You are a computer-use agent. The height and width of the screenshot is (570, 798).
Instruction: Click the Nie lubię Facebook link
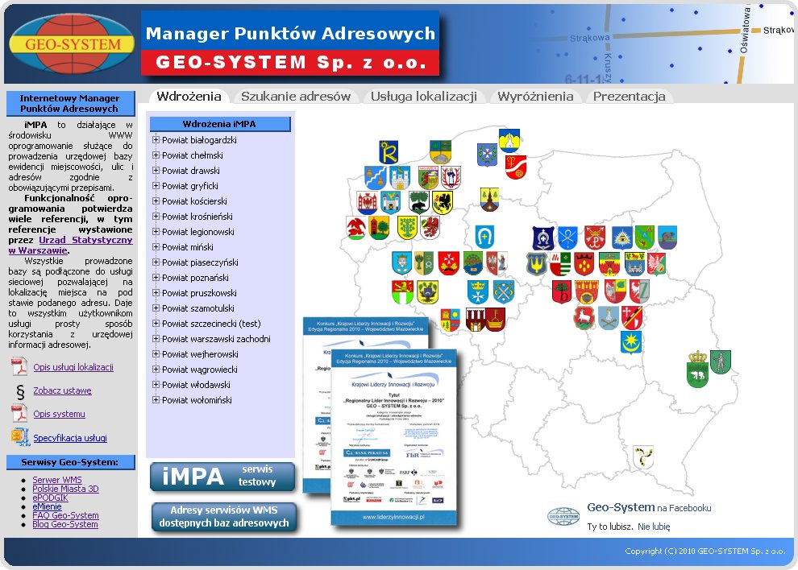[x=654, y=527]
